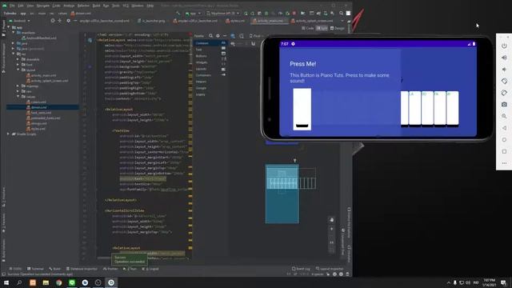Expand Gradle Scripts node
The width and height of the screenshot is (512, 288).
point(8,134)
